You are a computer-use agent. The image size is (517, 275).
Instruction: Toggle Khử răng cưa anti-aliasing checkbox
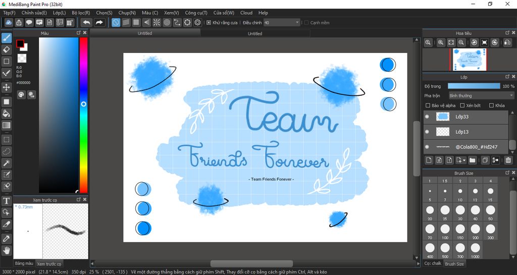coord(209,23)
